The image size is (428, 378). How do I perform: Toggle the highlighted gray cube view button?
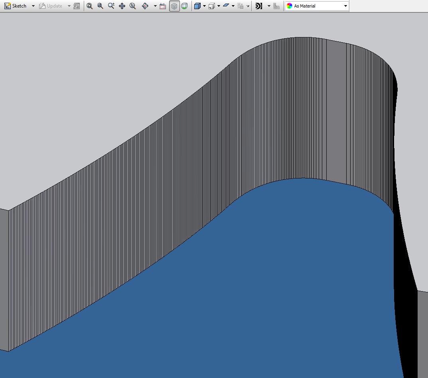click(x=174, y=6)
